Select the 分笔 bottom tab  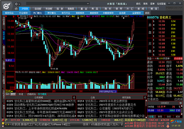(x=151, y=116)
